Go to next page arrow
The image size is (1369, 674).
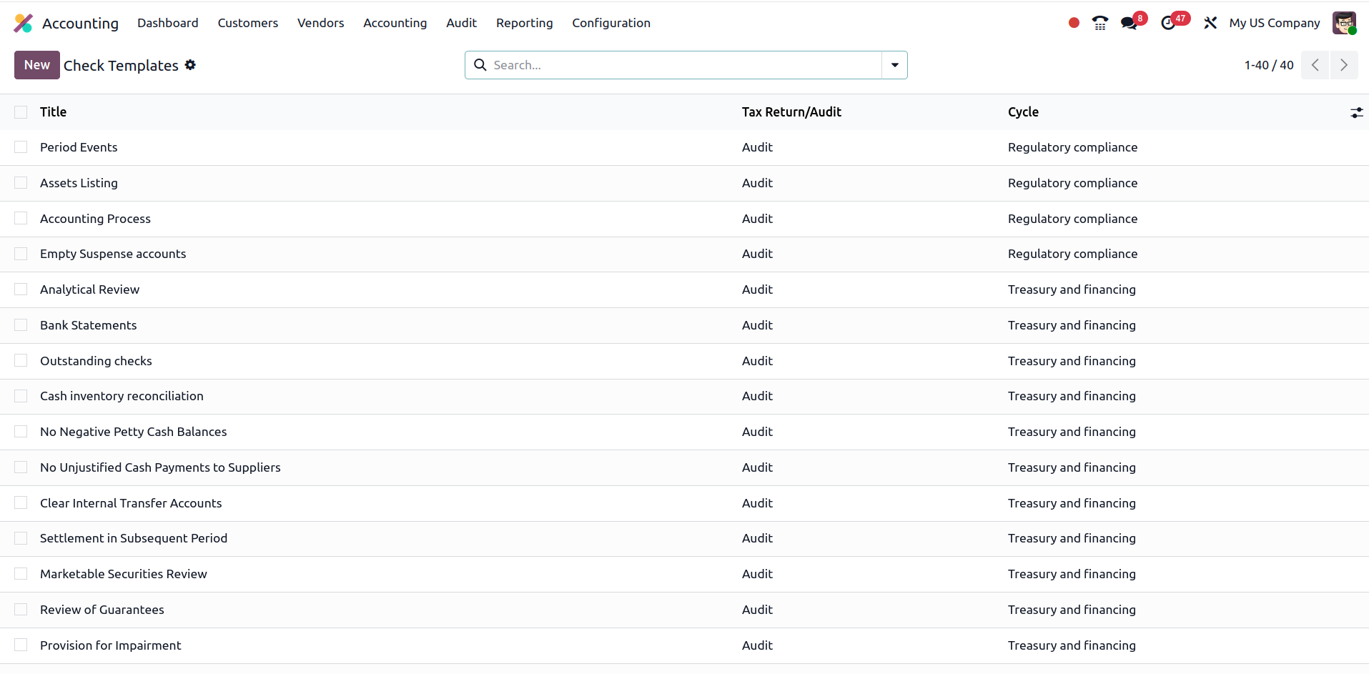coord(1343,65)
